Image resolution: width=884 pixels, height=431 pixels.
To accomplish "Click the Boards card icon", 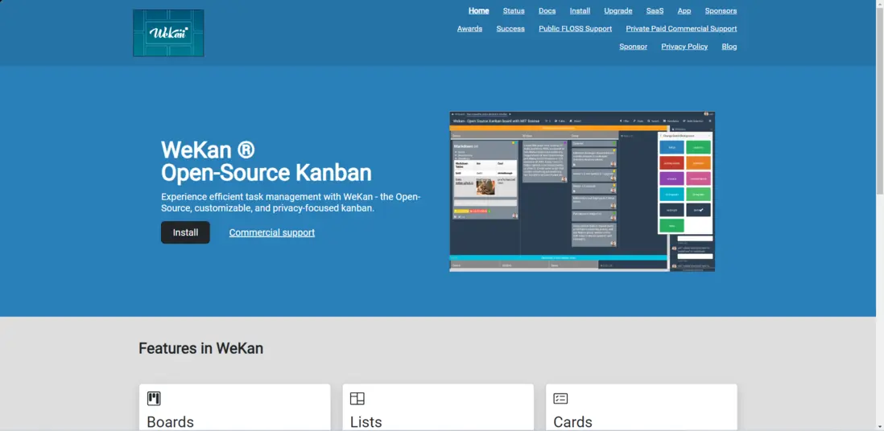I will click(154, 398).
